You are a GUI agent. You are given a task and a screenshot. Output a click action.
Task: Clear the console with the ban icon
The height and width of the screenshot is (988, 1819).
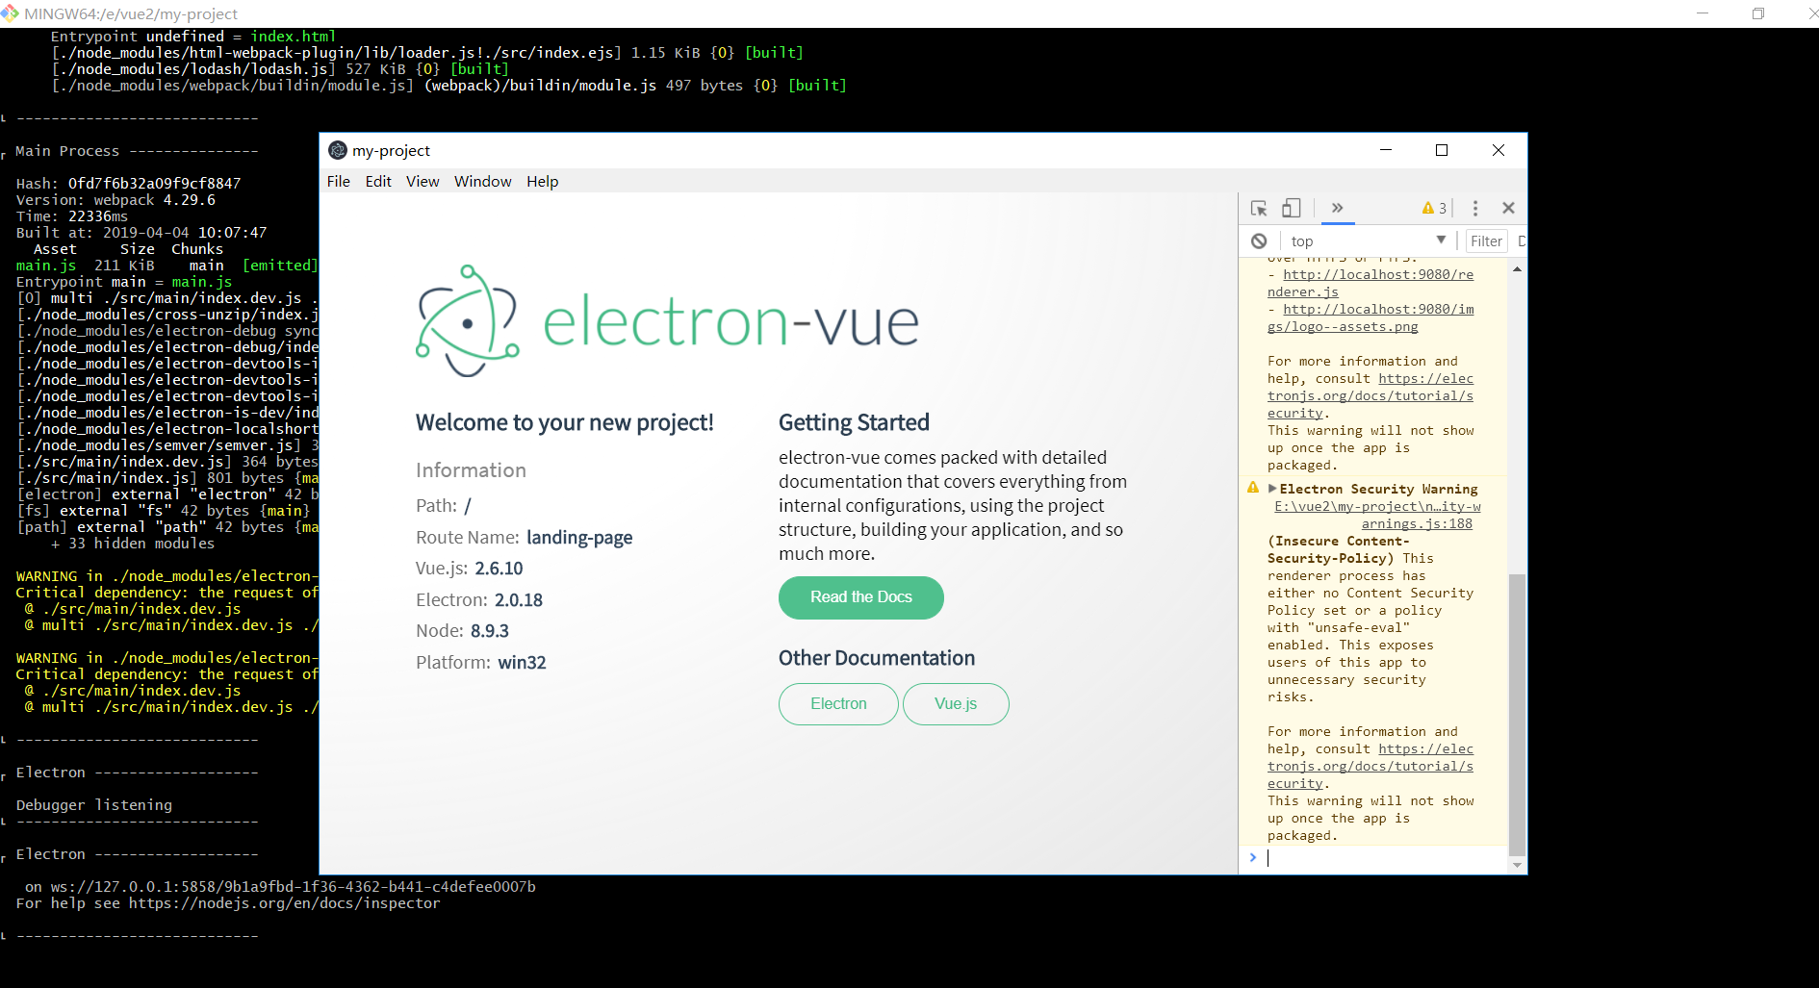(x=1260, y=241)
